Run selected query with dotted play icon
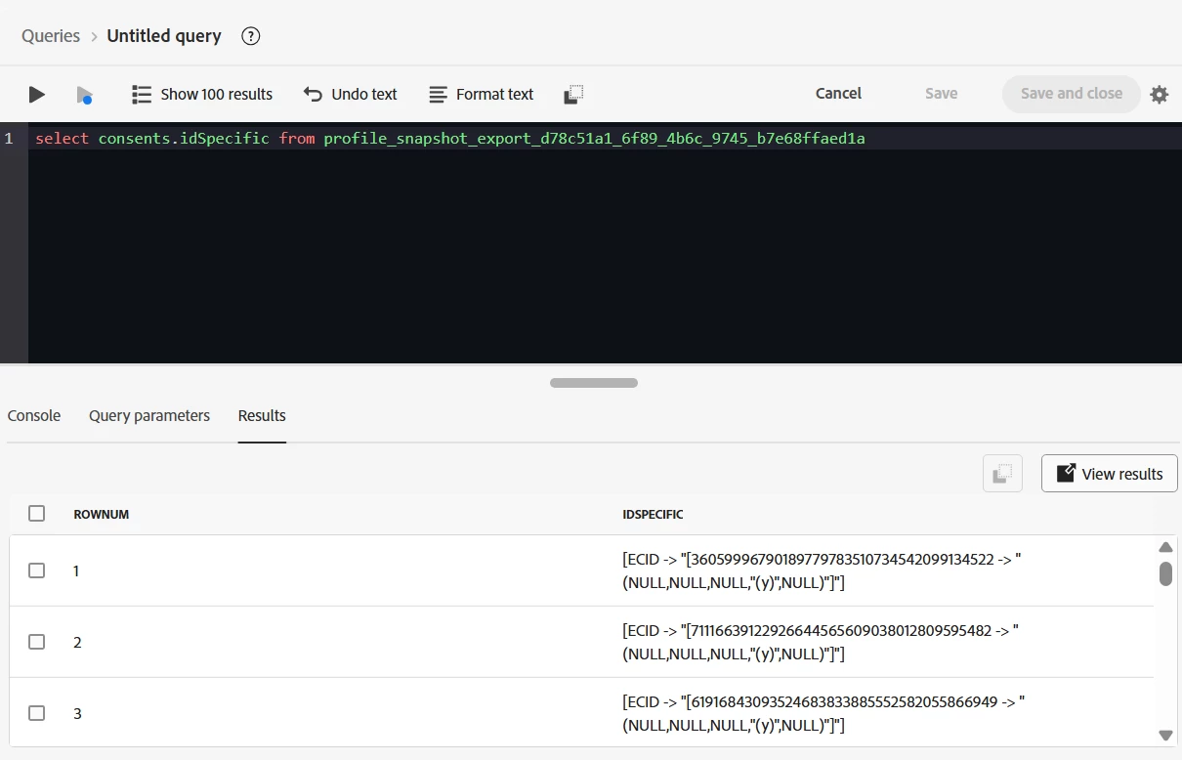The image size is (1182, 760). (x=85, y=95)
